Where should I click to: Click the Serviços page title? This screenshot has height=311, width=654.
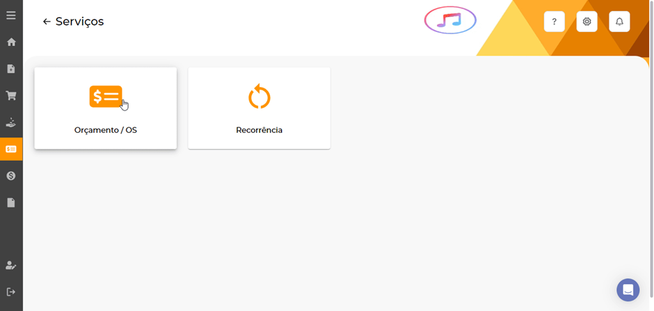[80, 22]
